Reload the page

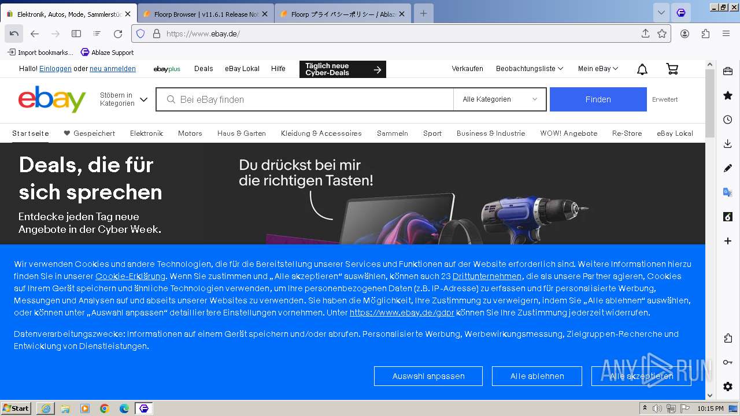point(118,34)
